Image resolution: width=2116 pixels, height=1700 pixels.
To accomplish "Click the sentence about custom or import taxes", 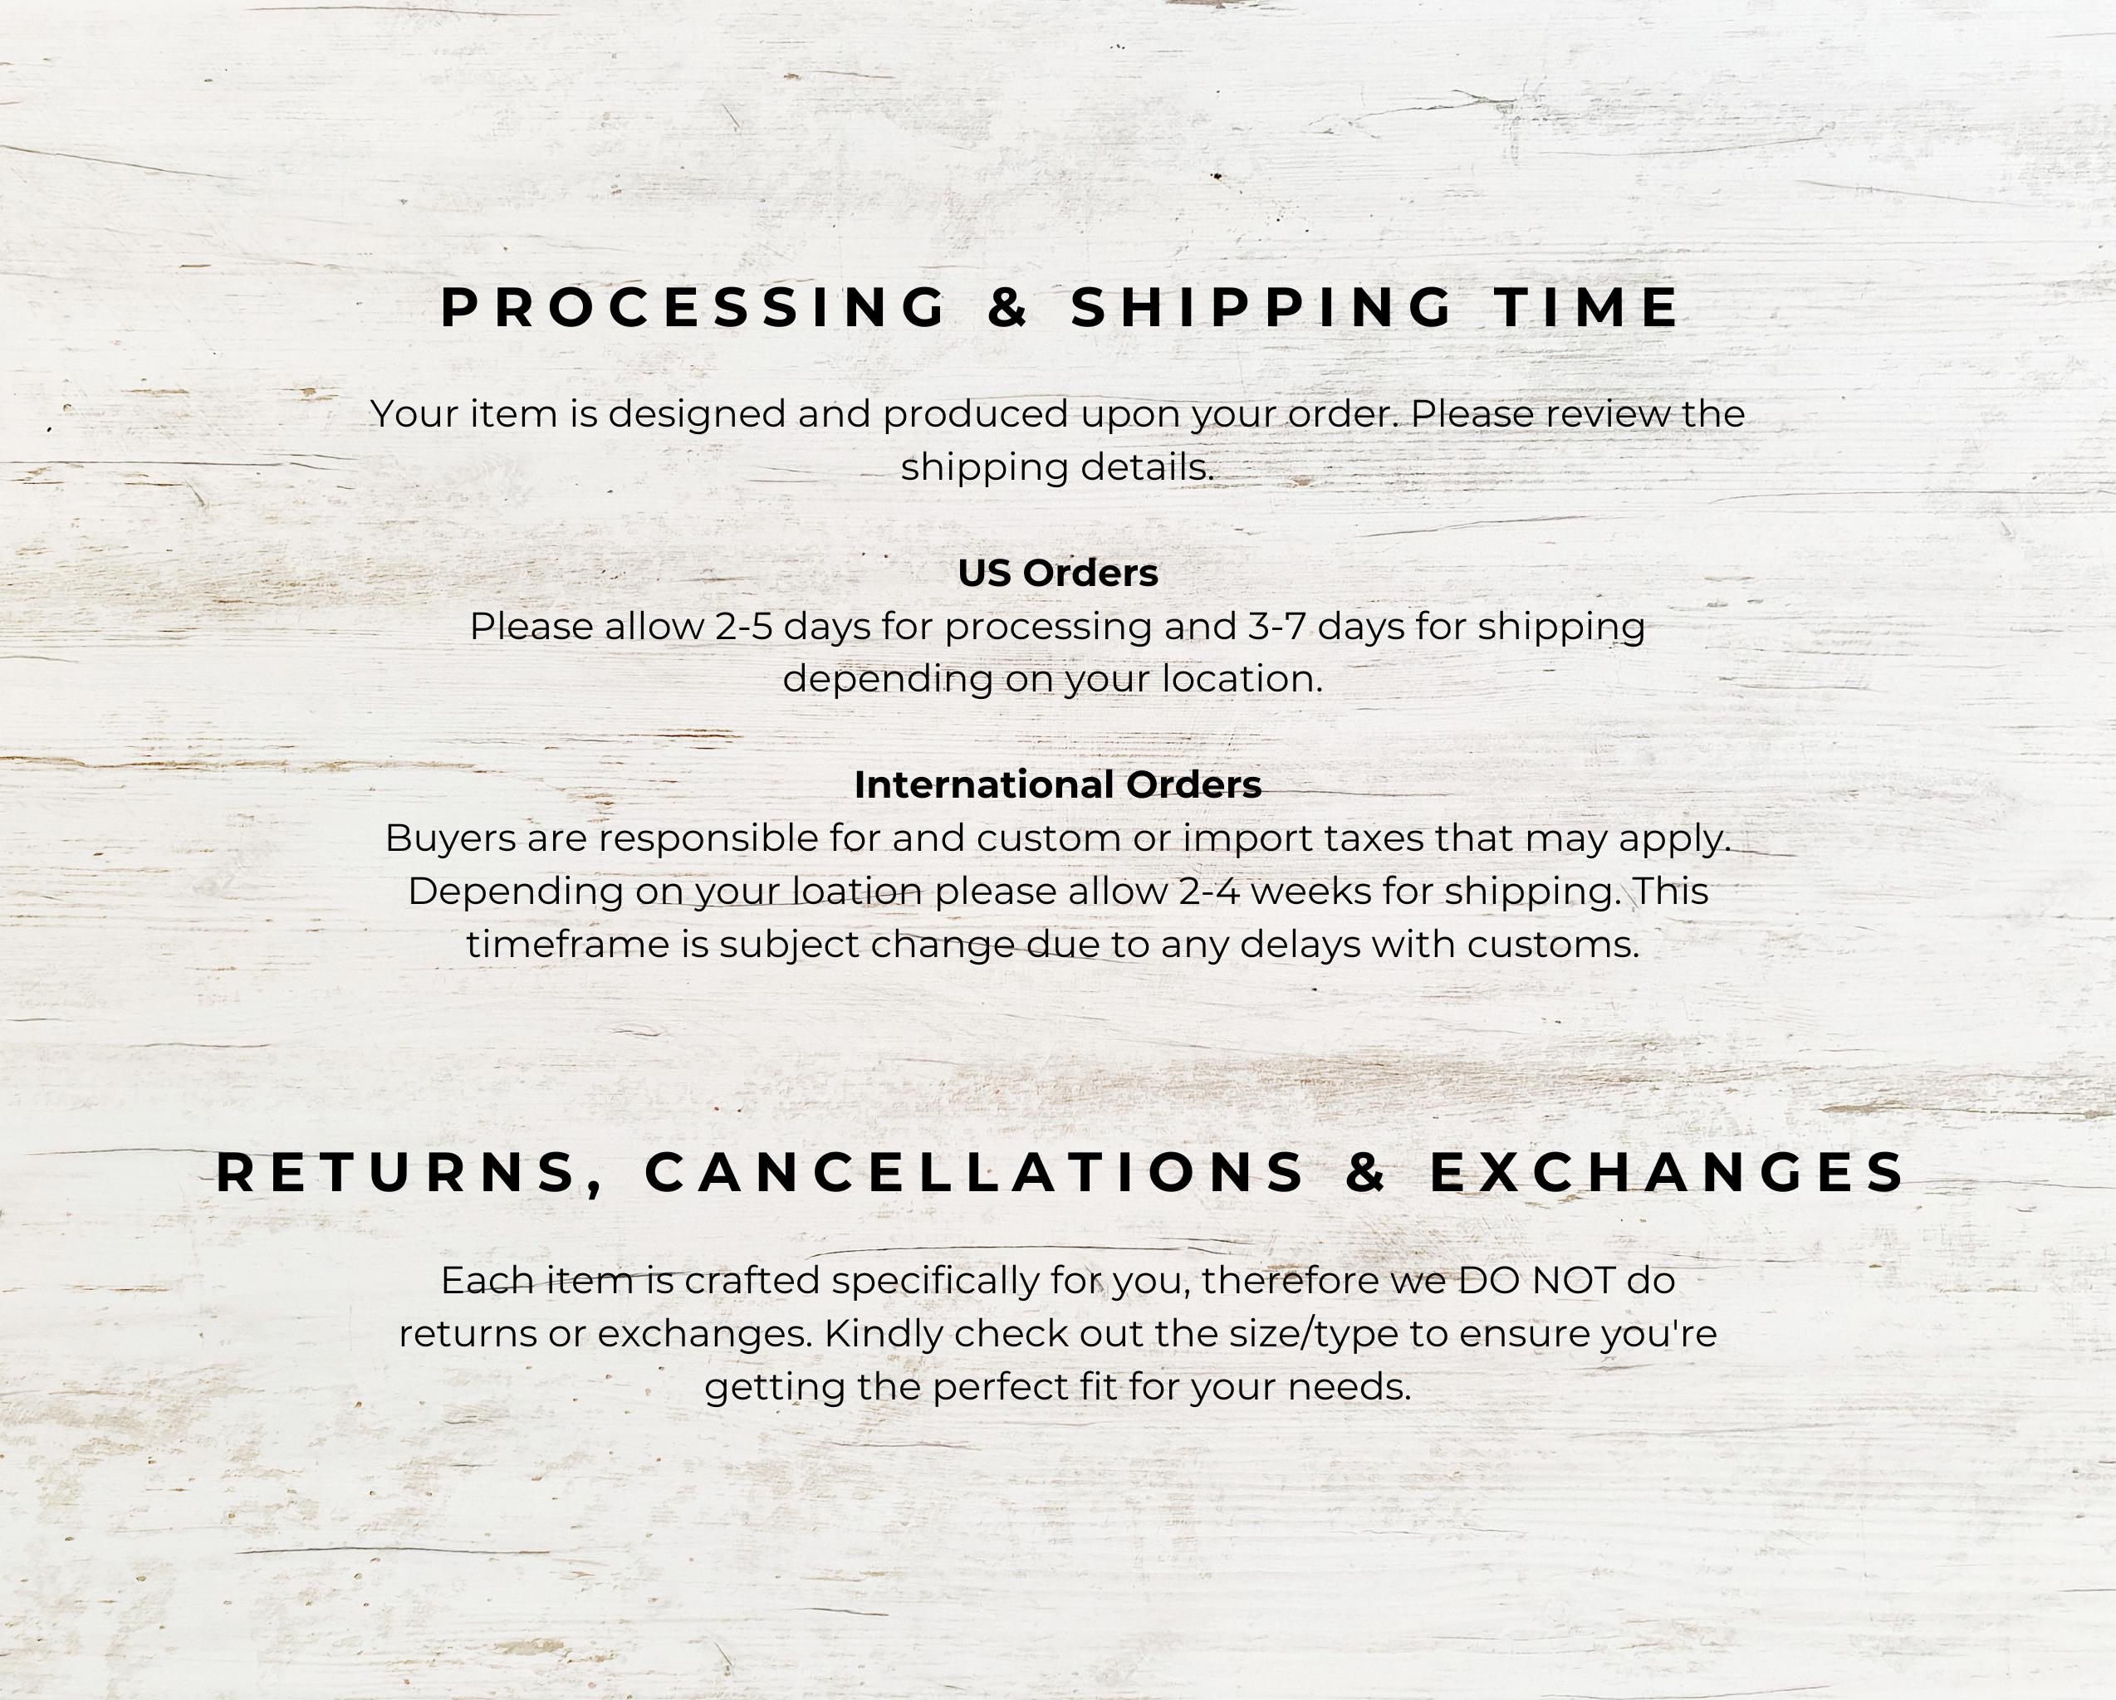I will click(1058, 838).
